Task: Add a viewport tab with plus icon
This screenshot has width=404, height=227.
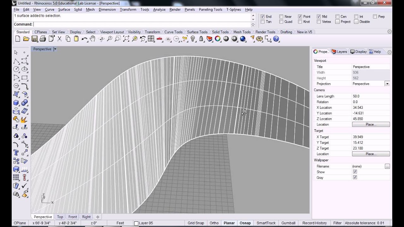Action: (98, 217)
